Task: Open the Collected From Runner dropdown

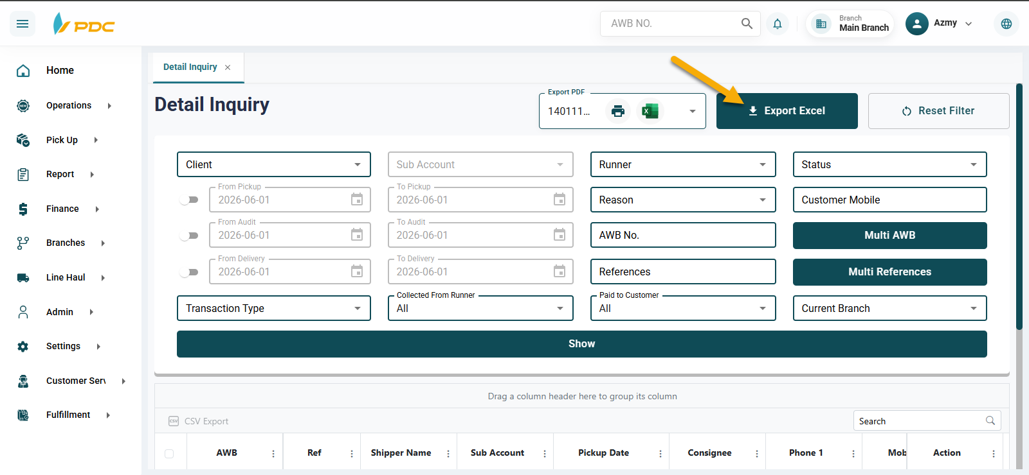Action: pos(480,308)
